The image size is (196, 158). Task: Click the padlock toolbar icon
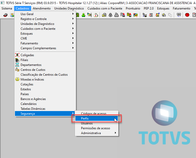click(110, 15)
